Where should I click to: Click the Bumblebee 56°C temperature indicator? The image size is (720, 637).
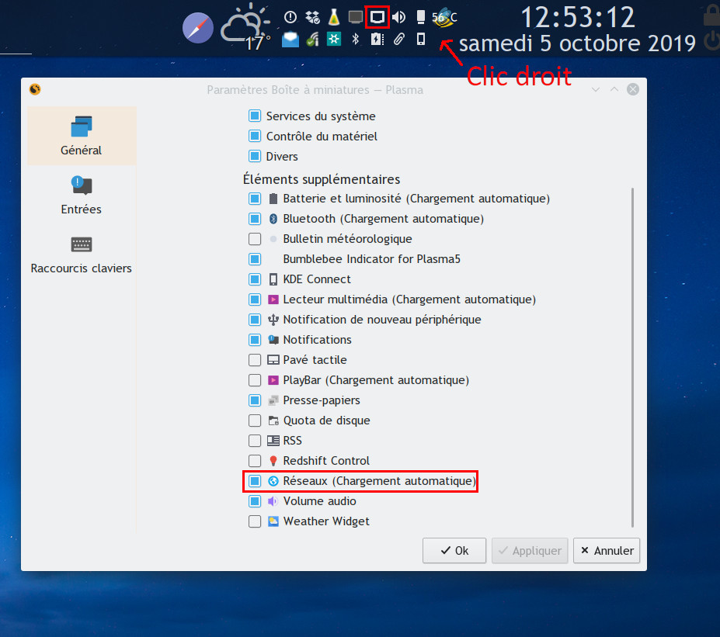pos(444,17)
